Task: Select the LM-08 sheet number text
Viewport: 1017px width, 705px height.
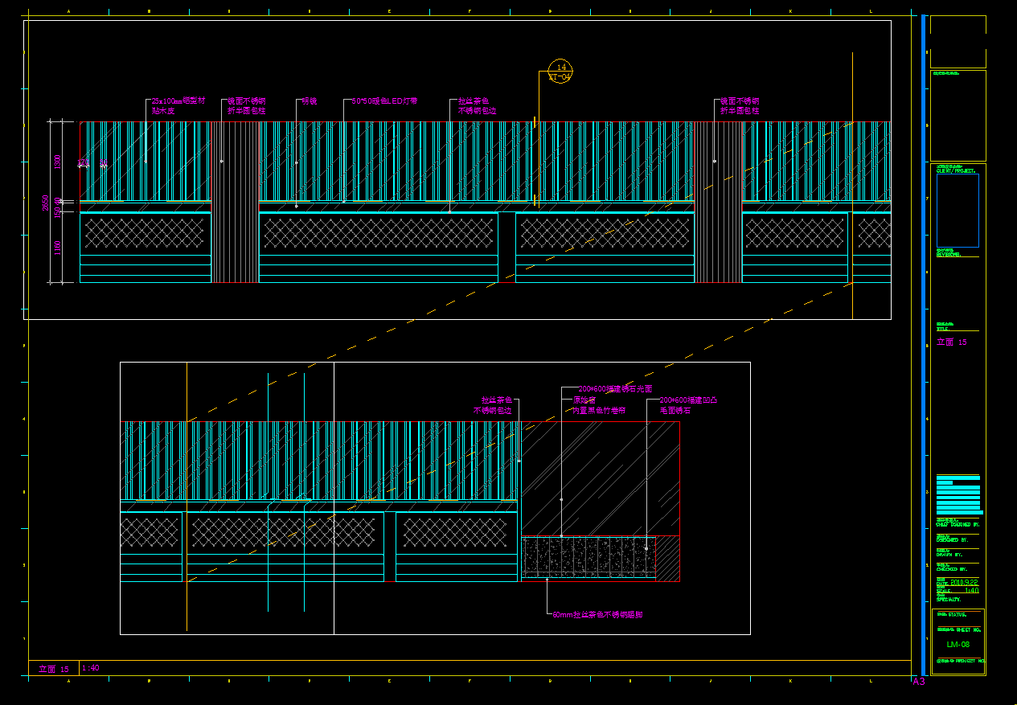Action: click(x=958, y=644)
